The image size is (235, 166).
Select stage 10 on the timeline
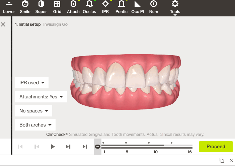pyautogui.click(x=155, y=152)
